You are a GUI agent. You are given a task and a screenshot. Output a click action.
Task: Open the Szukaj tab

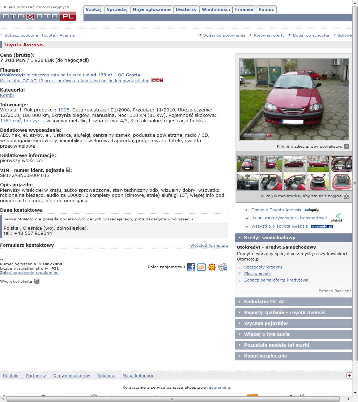(x=94, y=9)
